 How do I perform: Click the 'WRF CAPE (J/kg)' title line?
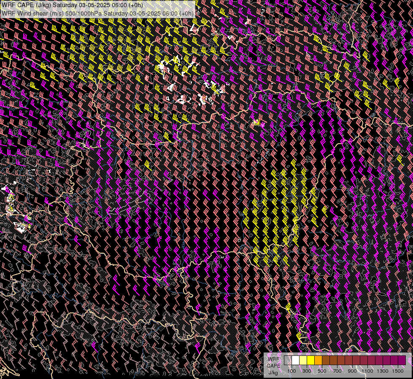click(72, 5)
